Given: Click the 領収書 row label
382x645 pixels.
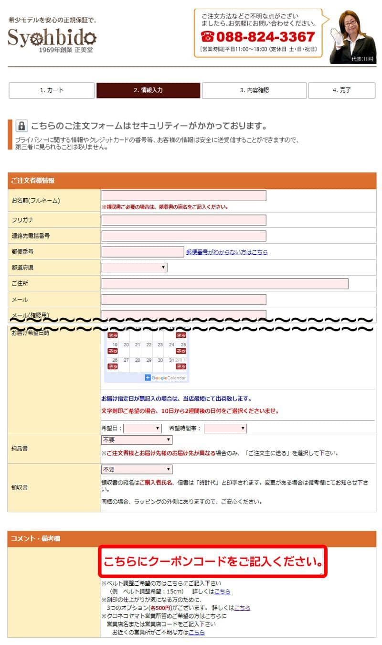Looking at the screenshot, I should pyautogui.click(x=20, y=488).
